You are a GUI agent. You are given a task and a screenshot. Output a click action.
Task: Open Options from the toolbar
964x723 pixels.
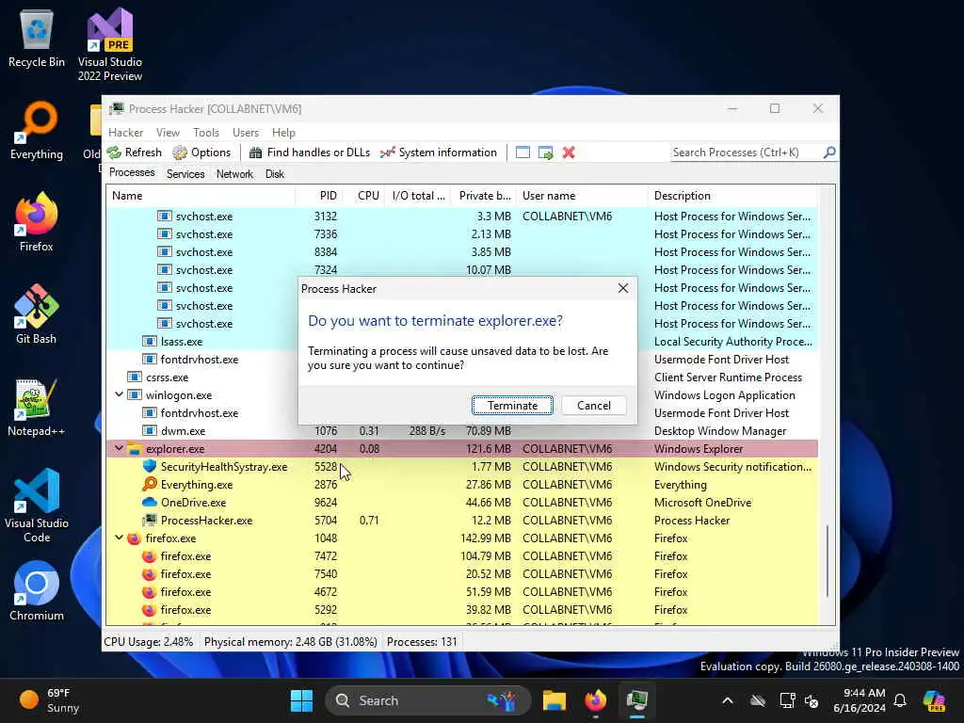point(201,153)
